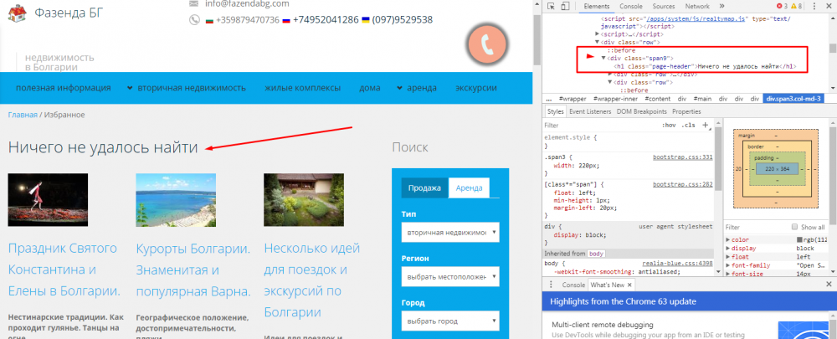Close the DevTools panel with the X
Image resolution: width=837 pixels, height=339 pixels.
pyautogui.click(x=829, y=7)
